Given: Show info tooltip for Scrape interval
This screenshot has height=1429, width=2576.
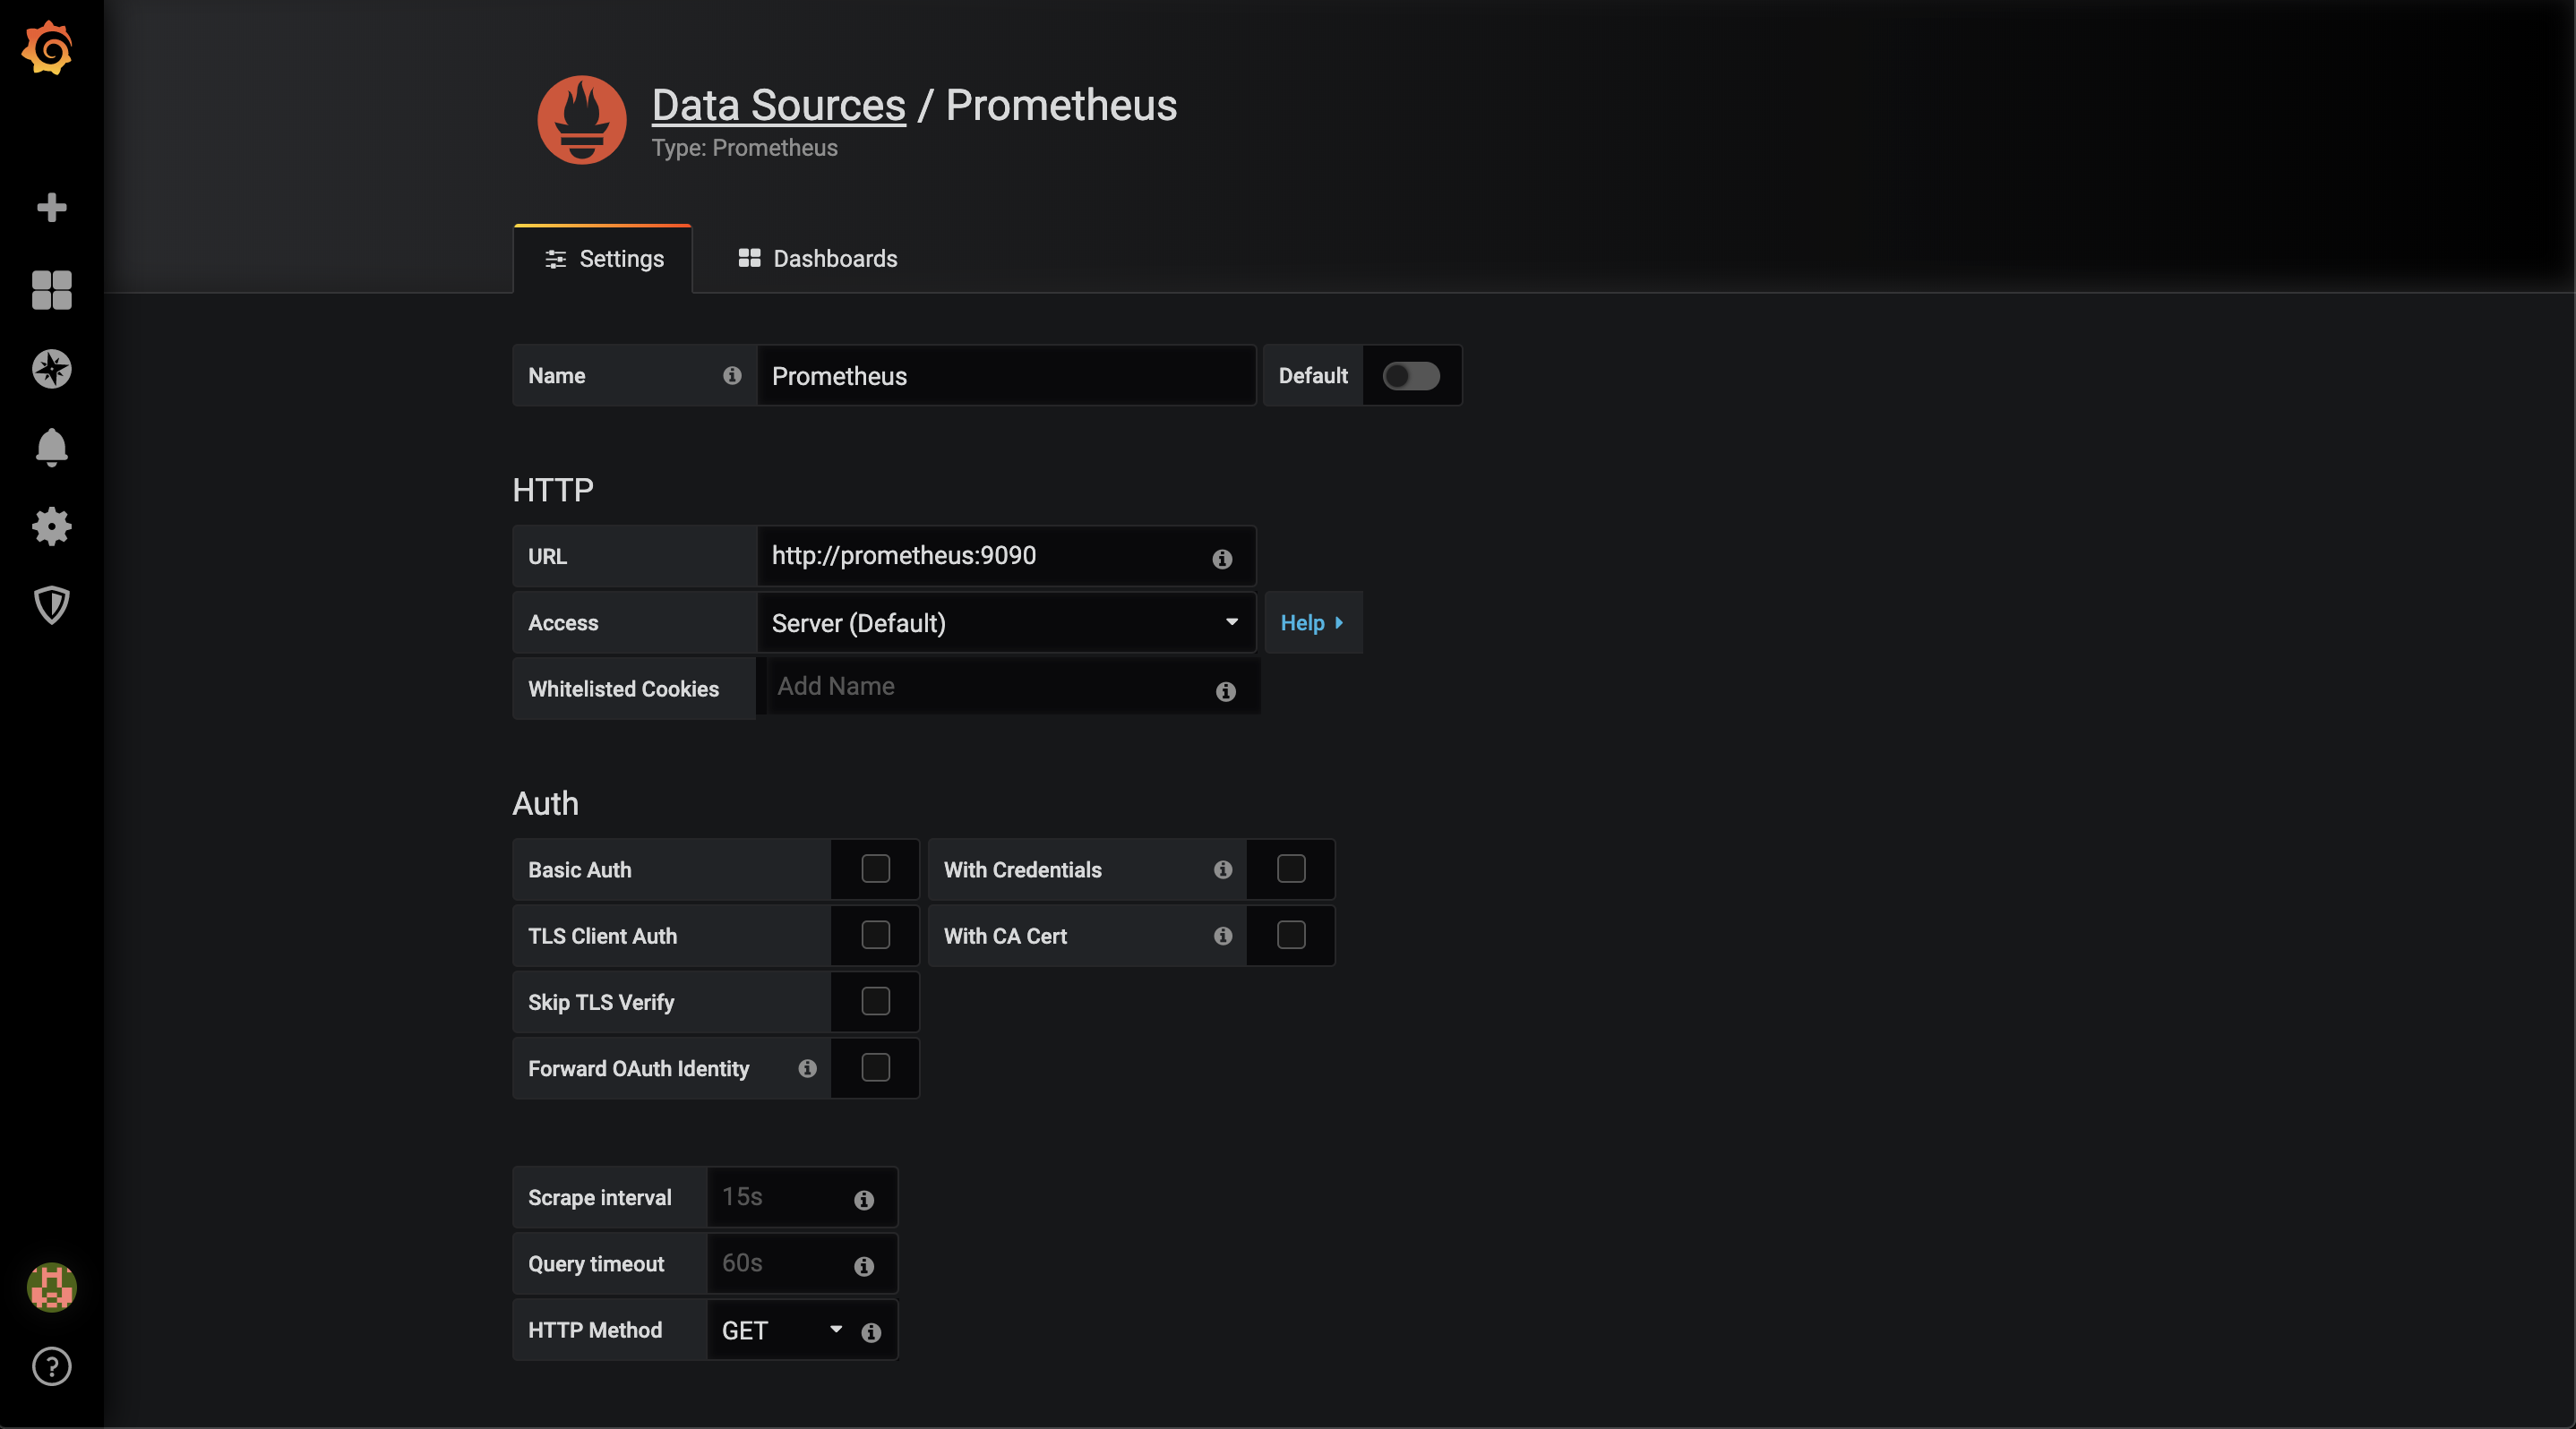Looking at the screenshot, I should pyautogui.click(x=864, y=1200).
